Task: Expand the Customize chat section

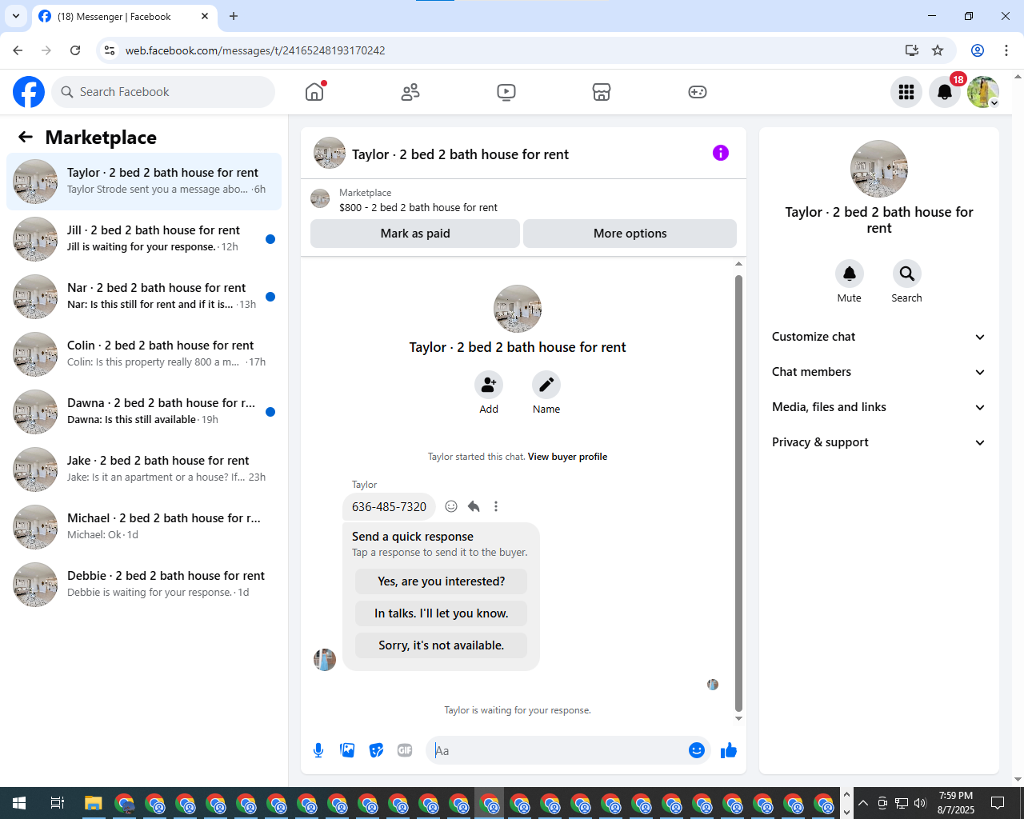Action: (879, 337)
